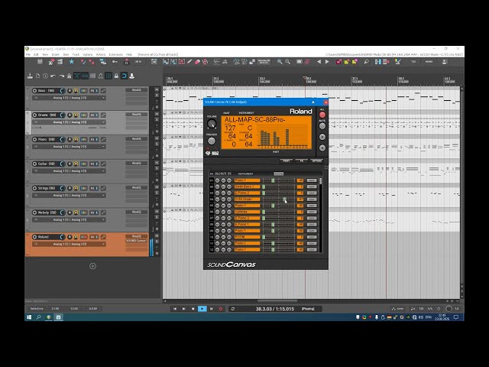Click the OPTION button in Sound Canvas

click(x=317, y=161)
